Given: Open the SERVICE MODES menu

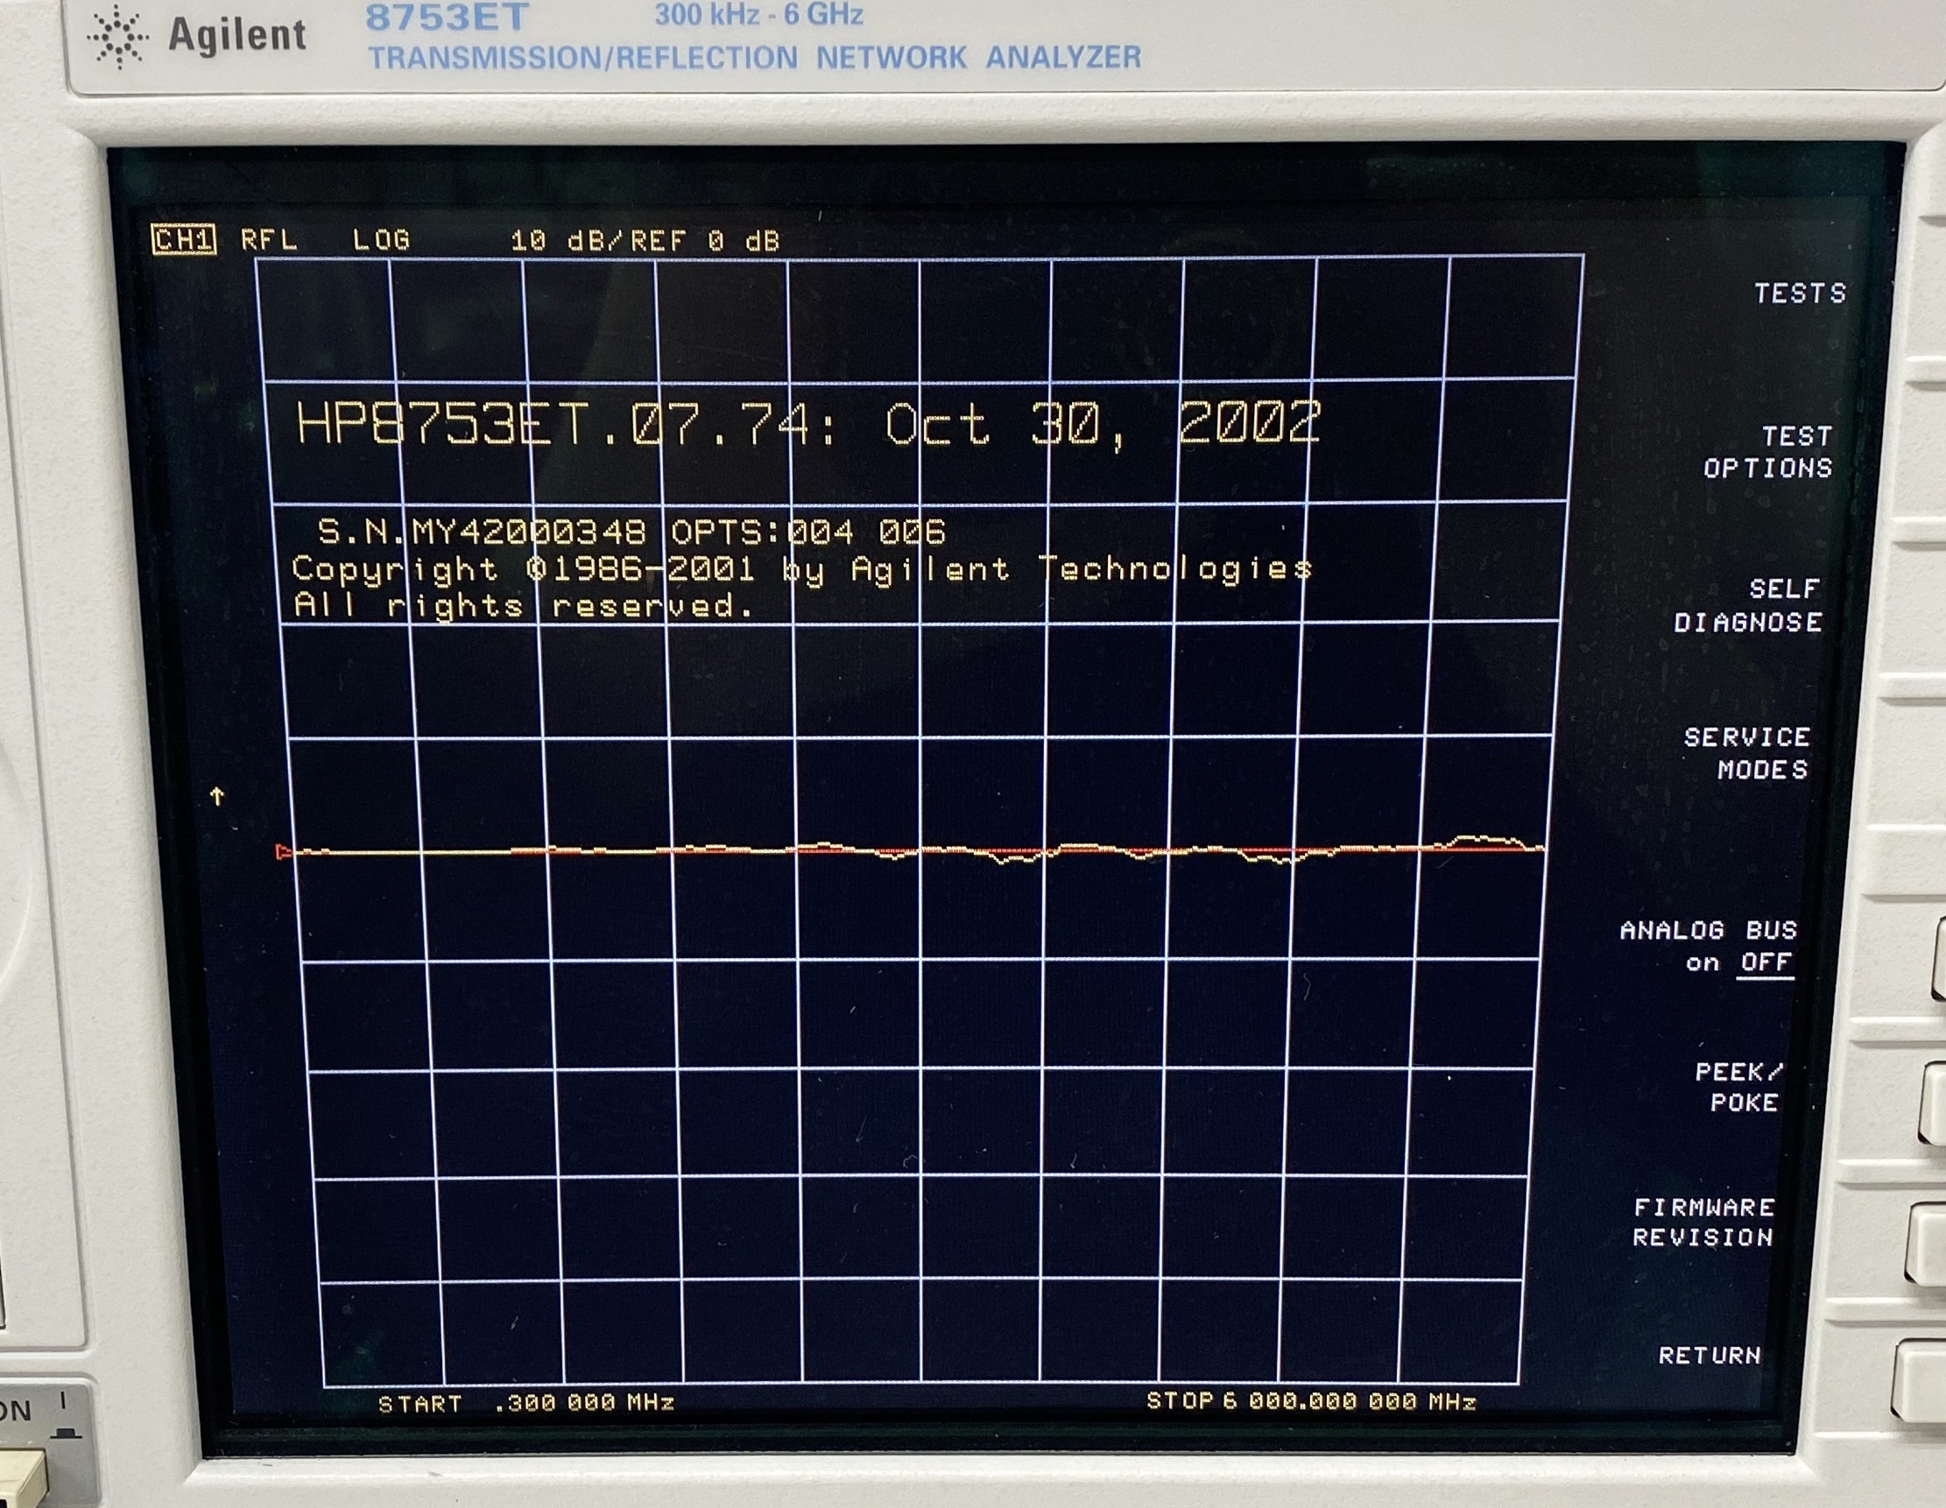Looking at the screenshot, I should coord(1747,752).
